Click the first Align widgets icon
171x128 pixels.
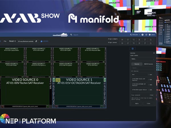[x=122, y=40]
